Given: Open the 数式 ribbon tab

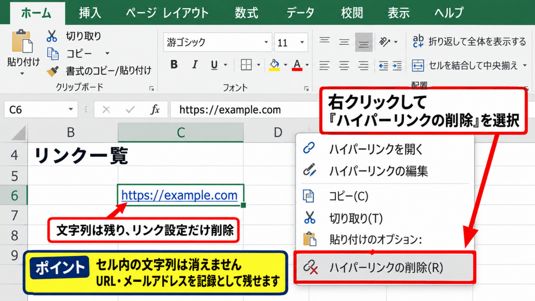Looking at the screenshot, I should (246, 13).
